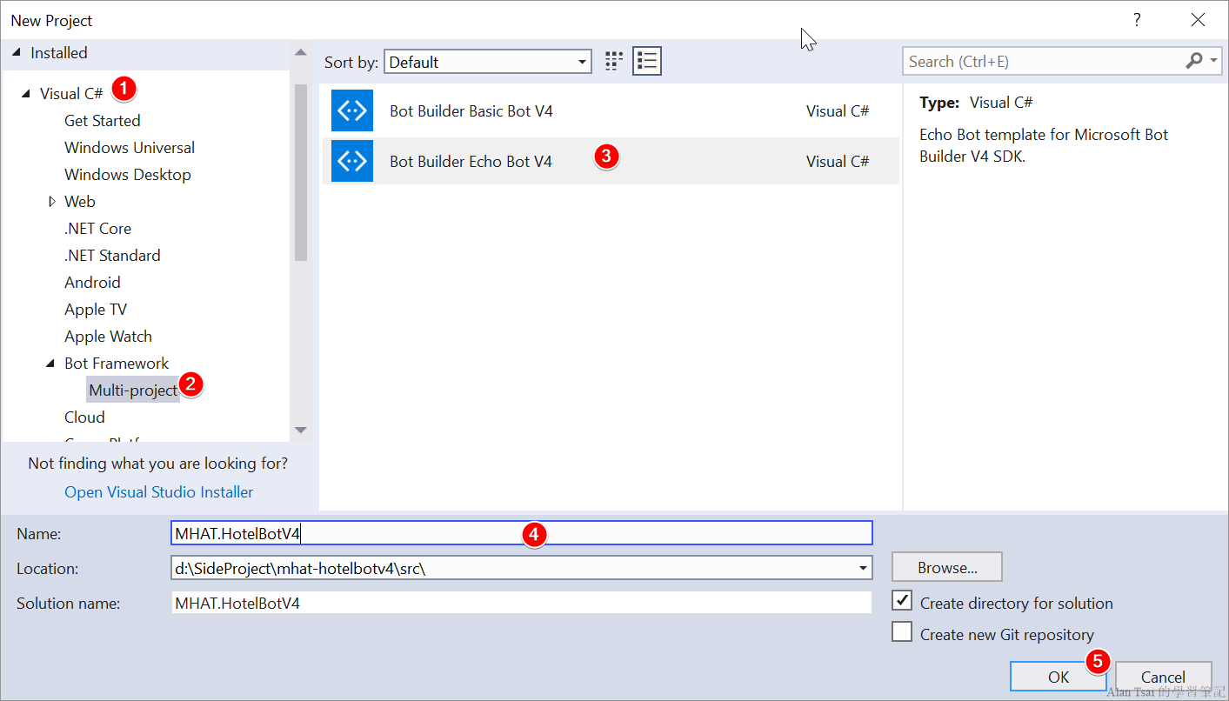Select the Bot Builder Echo Bot V4 text

tap(471, 162)
